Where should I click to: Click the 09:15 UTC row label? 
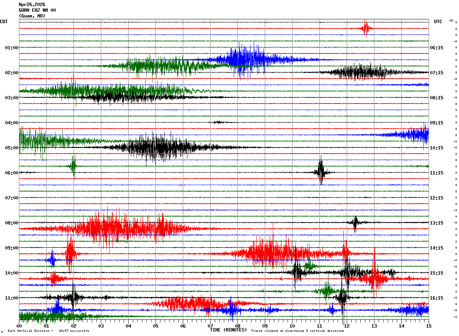(x=437, y=123)
